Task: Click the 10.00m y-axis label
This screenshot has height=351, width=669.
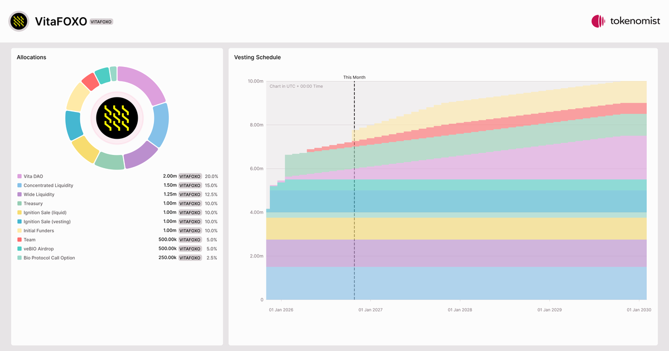Action: click(255, 81)
